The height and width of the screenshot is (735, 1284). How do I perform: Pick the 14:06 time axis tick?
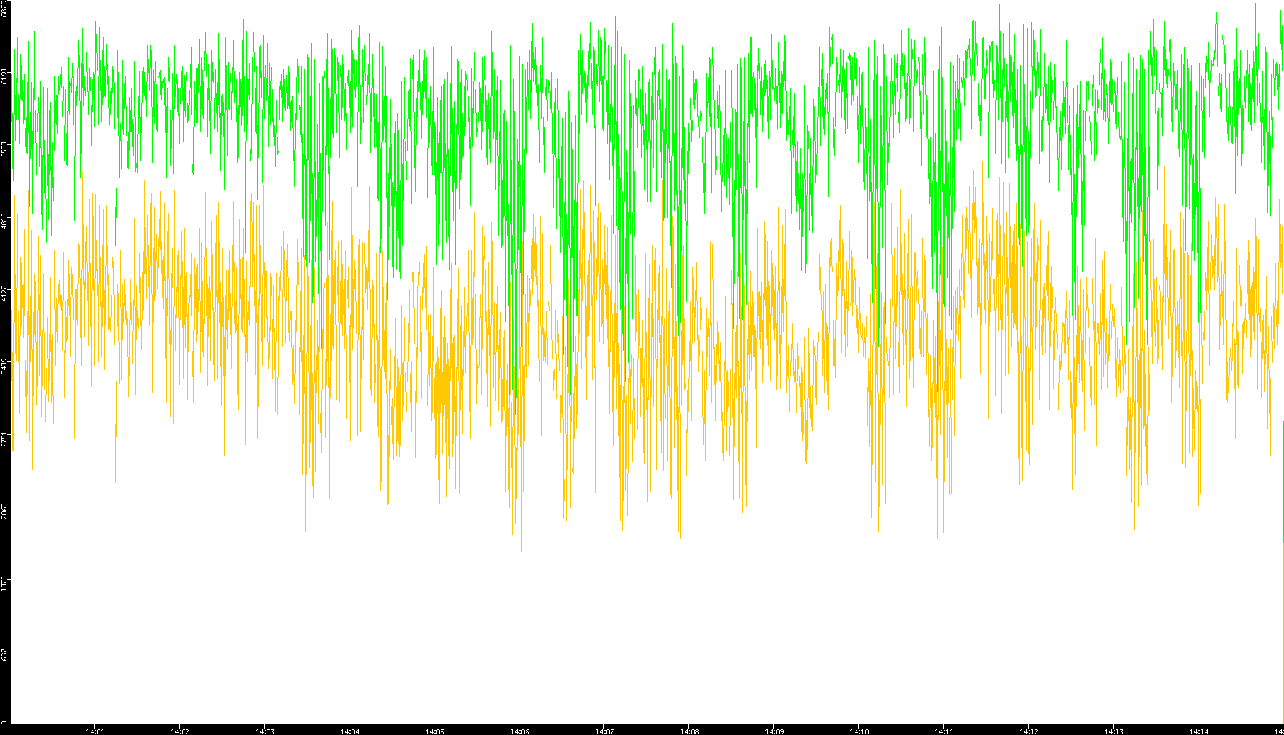click(x=519, y=731)
